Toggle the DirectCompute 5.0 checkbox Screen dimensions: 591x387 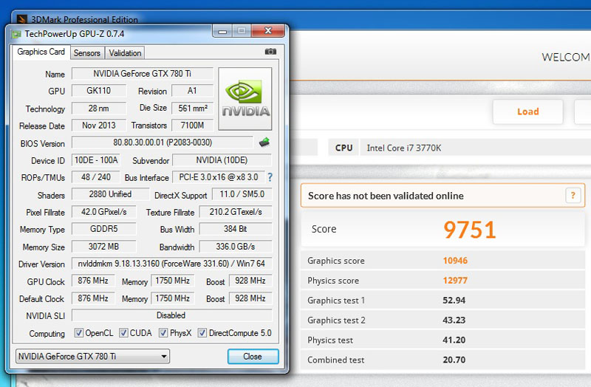click(x=202, y=333)
